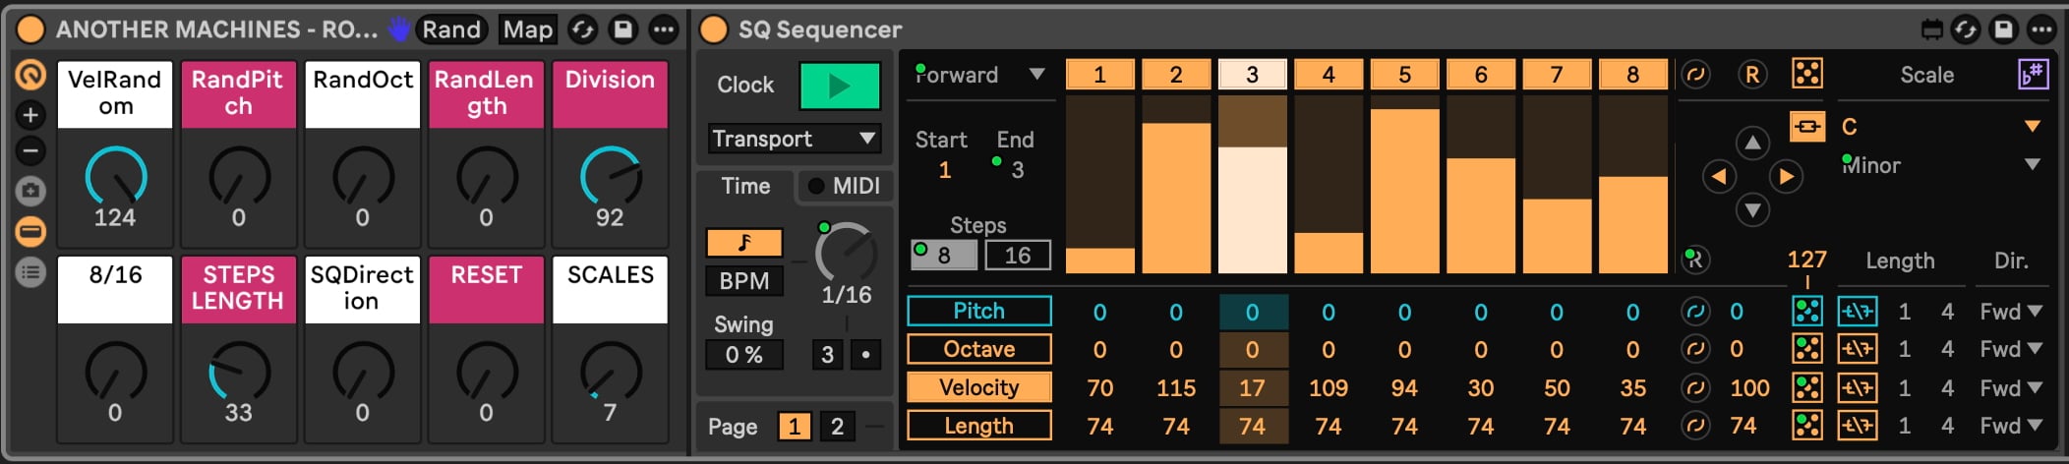Viewport: 2069px width, 464px height.
Task: Select the Velocity lane tab
Action: pos(979,387)
